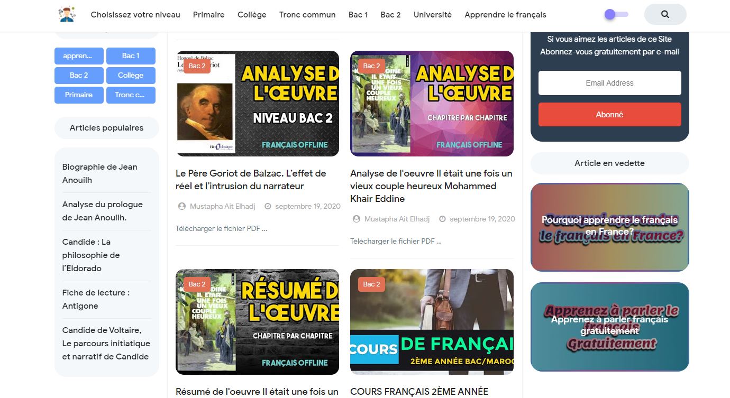Open the Choisissez votre niveau menu
This screenshot has width=730, height=398.
tap(135, 15)
